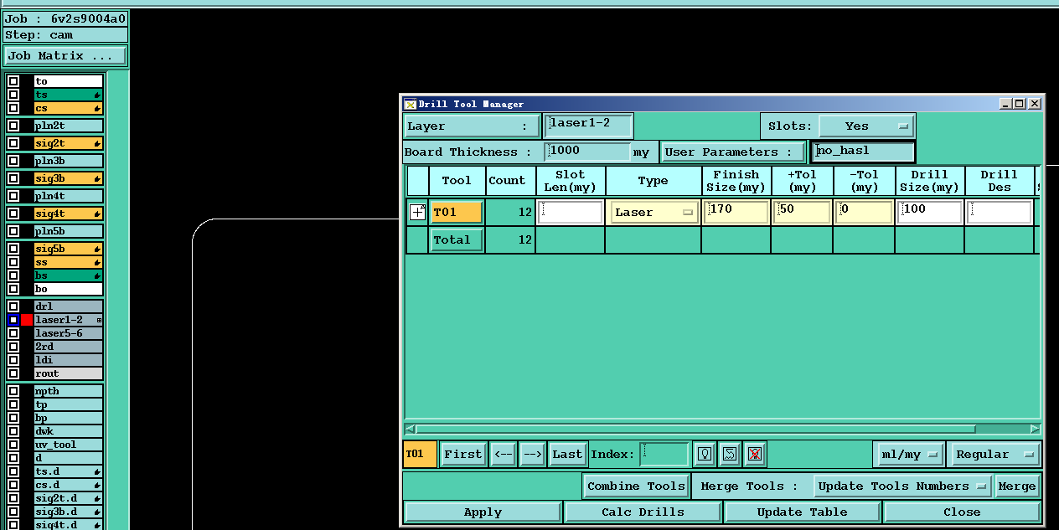Click the red color box of laser1-2 layer
The width and height of the screenshot is (1059, 530).
pyautogui.click(x=27, y=320)
